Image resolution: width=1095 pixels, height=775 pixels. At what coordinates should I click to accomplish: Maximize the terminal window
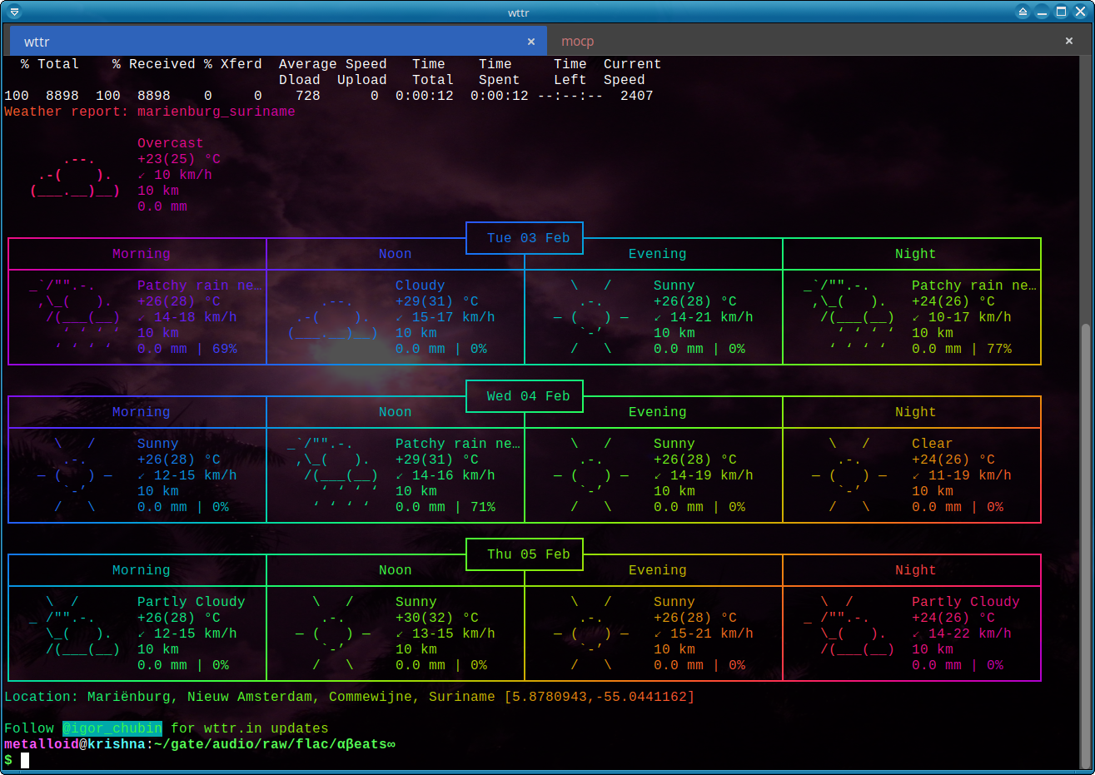point(1061,12)
